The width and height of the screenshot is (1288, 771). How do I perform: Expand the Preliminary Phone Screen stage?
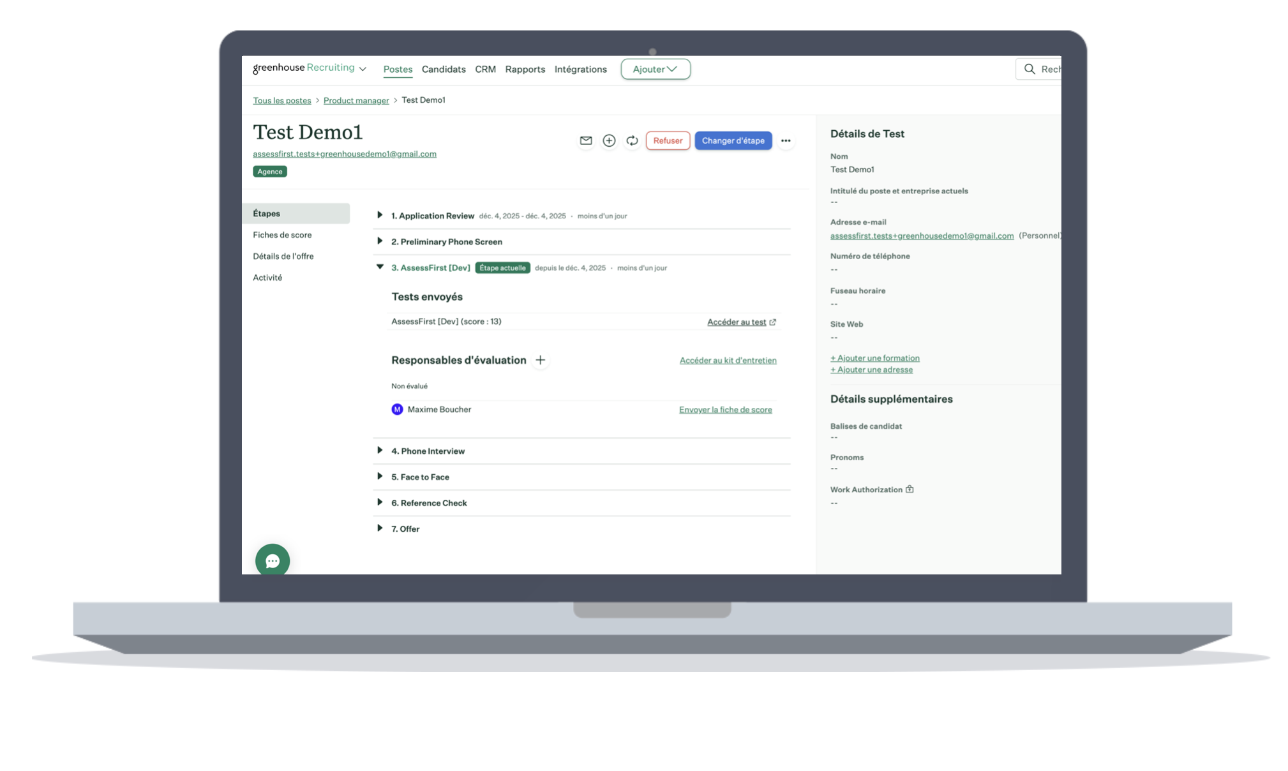(x=380, y=241)
